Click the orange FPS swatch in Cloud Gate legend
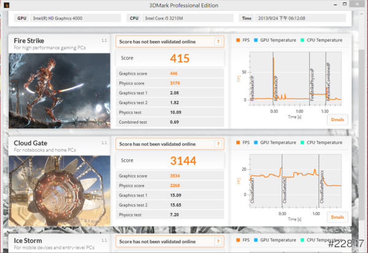The image size is (368, 253). [x=239, y=143]
